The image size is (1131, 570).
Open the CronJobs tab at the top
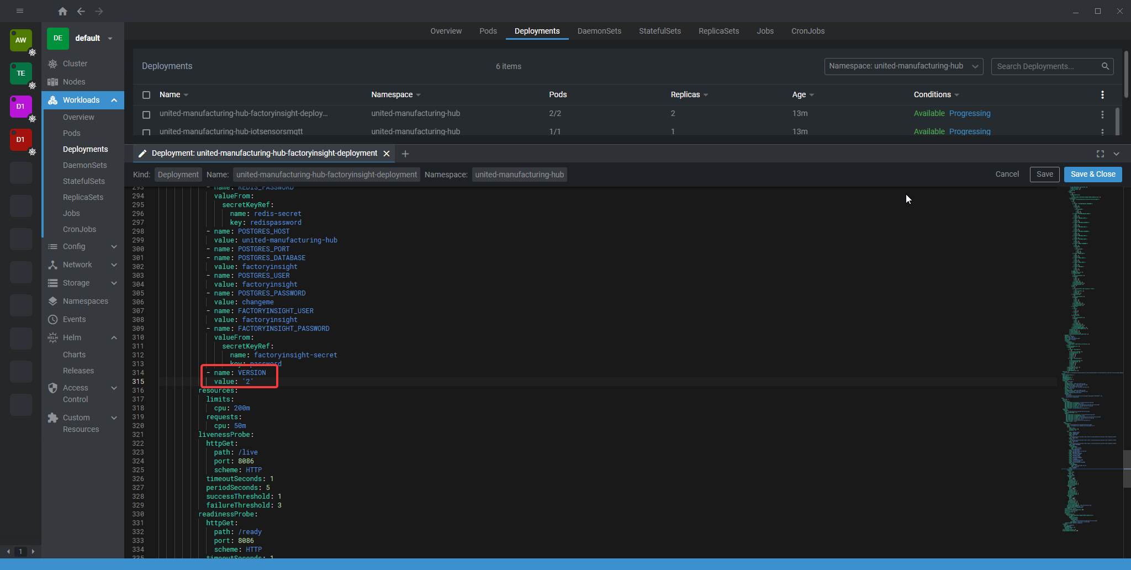(x=807, y=31)
